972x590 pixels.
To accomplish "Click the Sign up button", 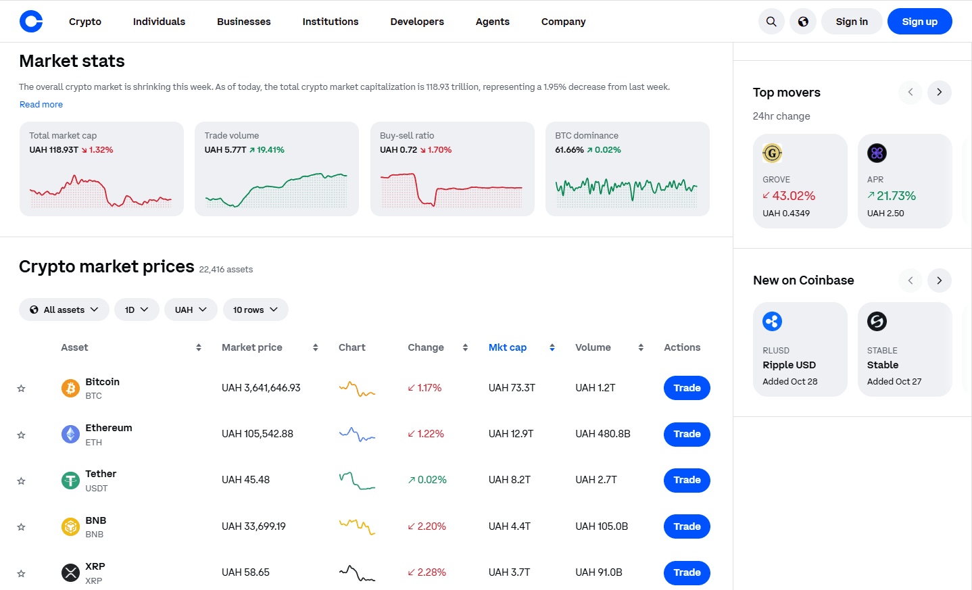I will tap(920, 22).
